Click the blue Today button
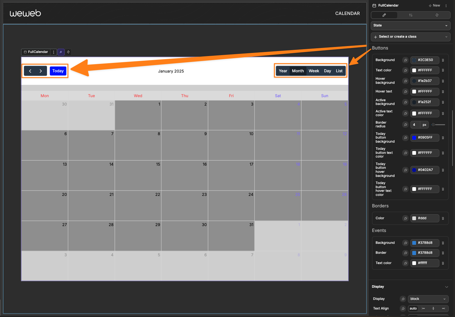455x317 pixels. (58, 71)
